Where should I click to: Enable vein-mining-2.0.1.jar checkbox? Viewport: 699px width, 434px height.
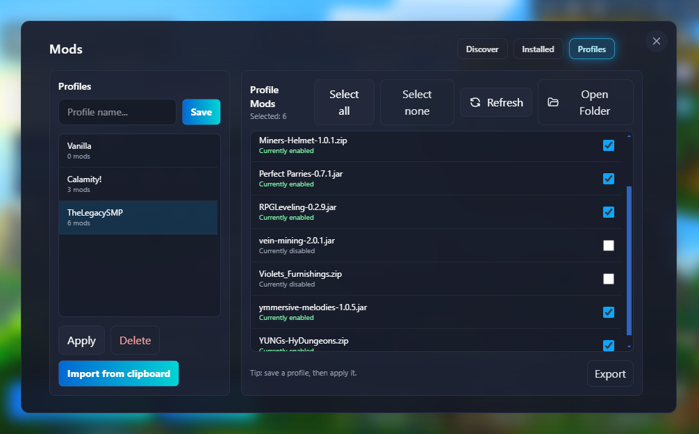coord(609,246)
